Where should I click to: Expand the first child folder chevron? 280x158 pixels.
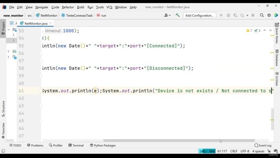tap(14, 35)
